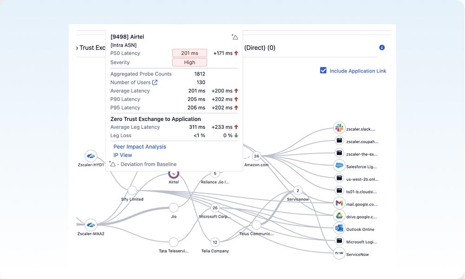
Task: Select the Telia Company node numbered 12
Action: click(x=215, y=242)
